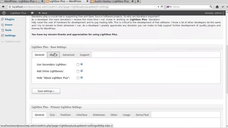Open the comments bubble icon in admin bar

click(32, 13)
